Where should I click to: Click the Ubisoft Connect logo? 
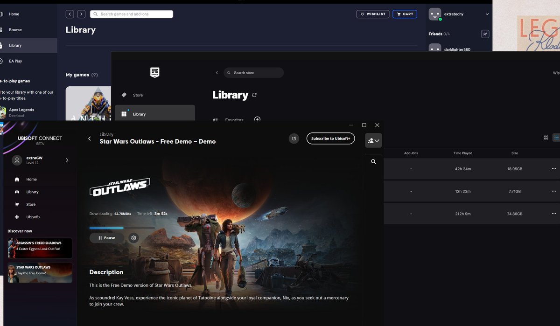pos(40,140)
